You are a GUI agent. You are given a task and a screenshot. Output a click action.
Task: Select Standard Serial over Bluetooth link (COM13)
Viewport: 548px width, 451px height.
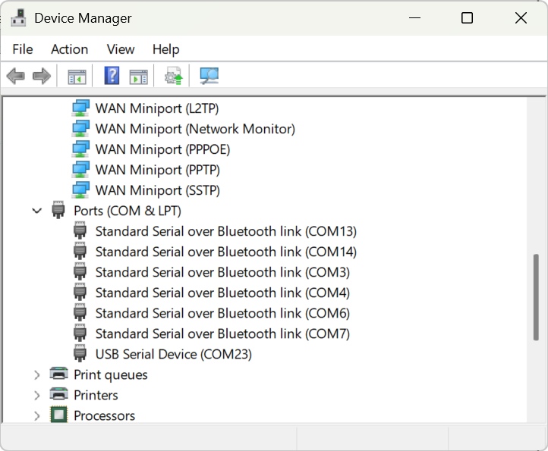(225, 231)
